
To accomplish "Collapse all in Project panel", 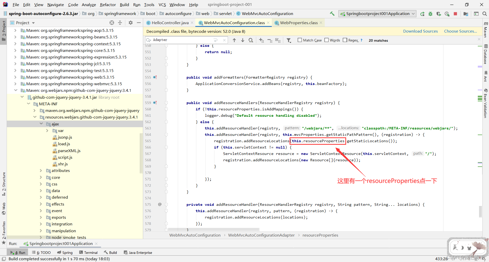I will coord(120,23).
